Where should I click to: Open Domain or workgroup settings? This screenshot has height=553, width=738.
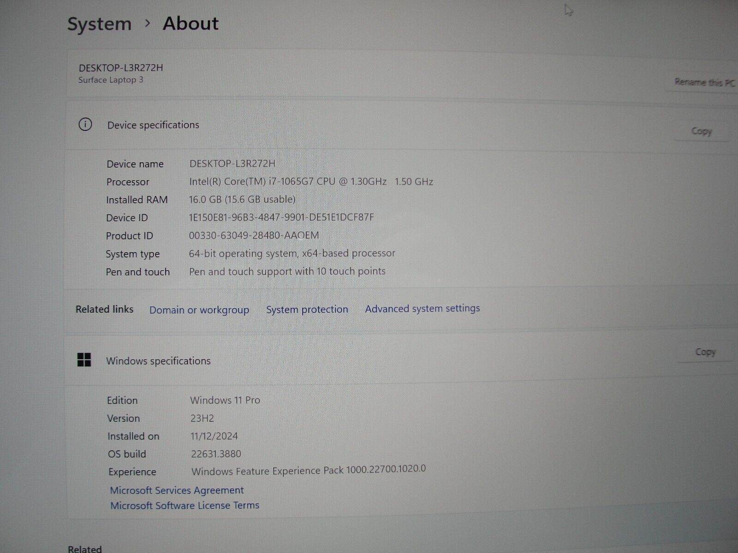[199, 310]
